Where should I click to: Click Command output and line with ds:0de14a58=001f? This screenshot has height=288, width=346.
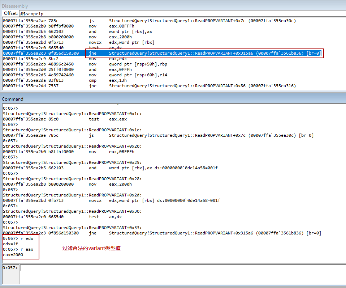110,168
